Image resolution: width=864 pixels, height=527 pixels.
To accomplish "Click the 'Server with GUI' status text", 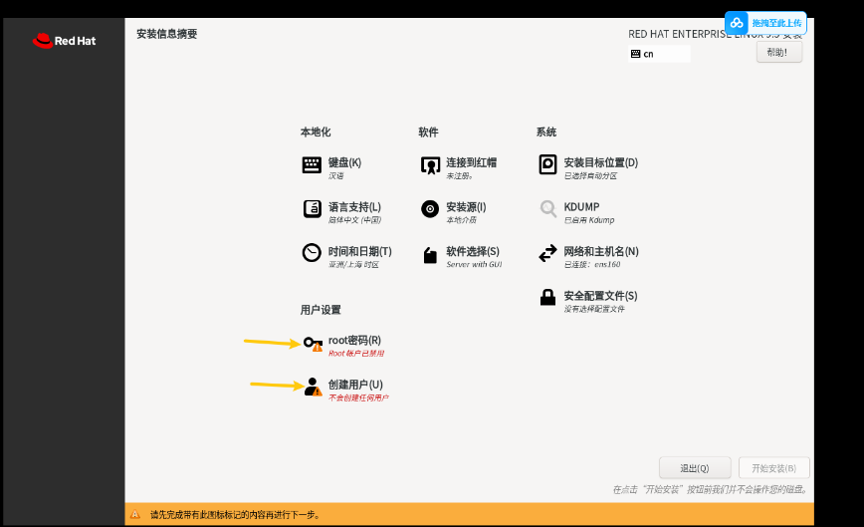I will pos(474,265).
